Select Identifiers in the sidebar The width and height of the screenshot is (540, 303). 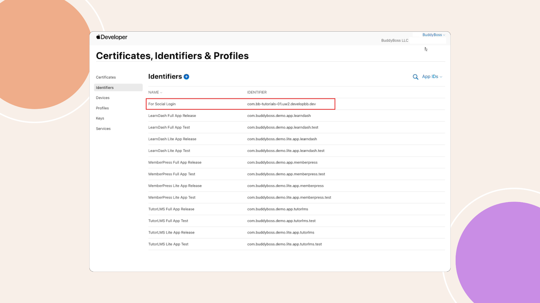118,88
